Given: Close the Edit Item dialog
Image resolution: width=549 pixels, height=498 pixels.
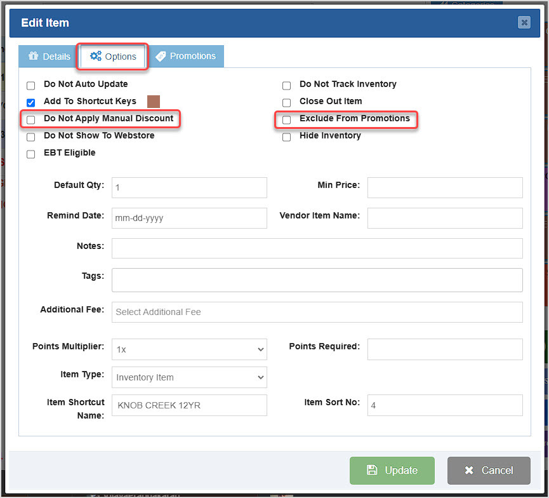Looking at the screenshot, I should 524,22.
